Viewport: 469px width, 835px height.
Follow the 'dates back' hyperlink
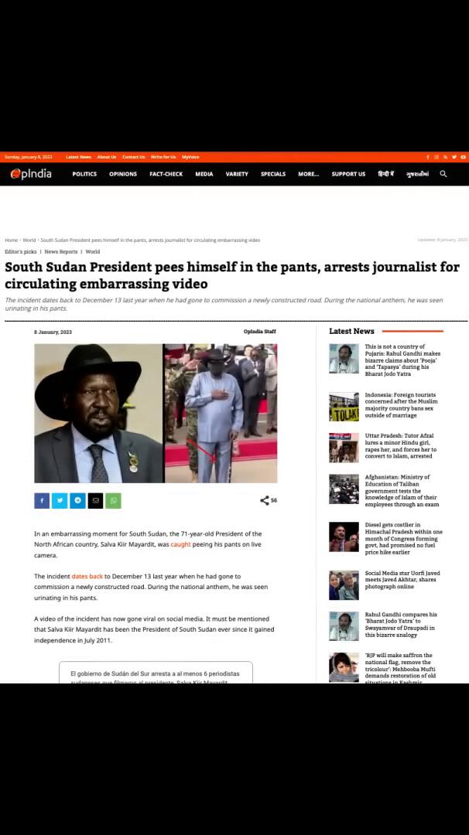click(87, 576)
